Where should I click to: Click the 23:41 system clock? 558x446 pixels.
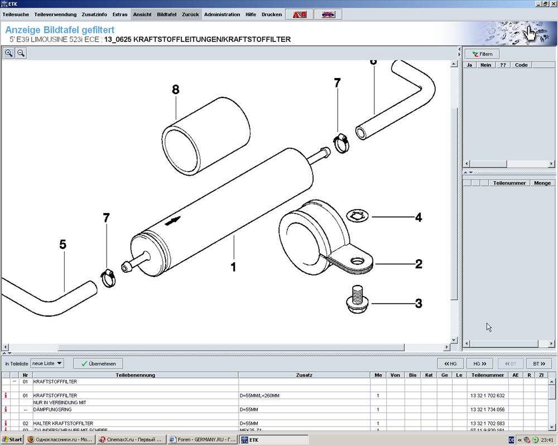coord(547,440)
